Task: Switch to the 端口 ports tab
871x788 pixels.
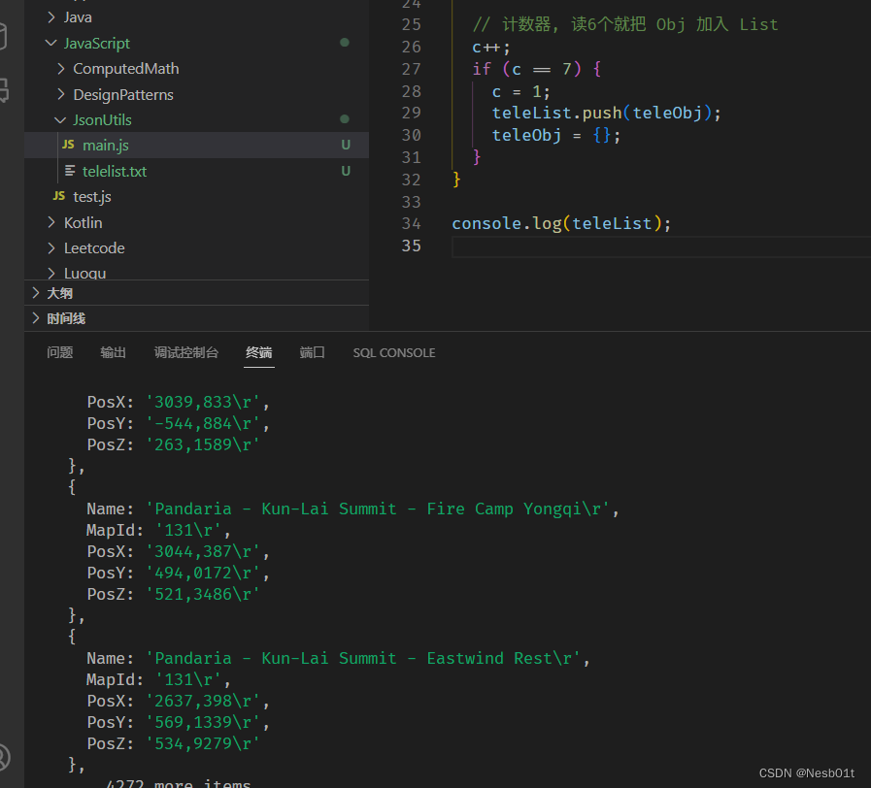Action: coord(313,352)
